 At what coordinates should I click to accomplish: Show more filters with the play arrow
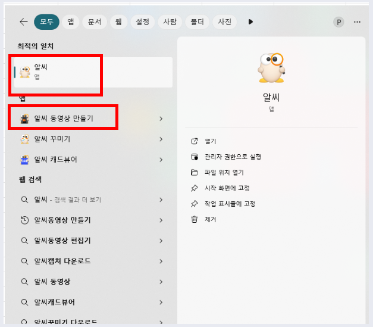tap(250, 22)
